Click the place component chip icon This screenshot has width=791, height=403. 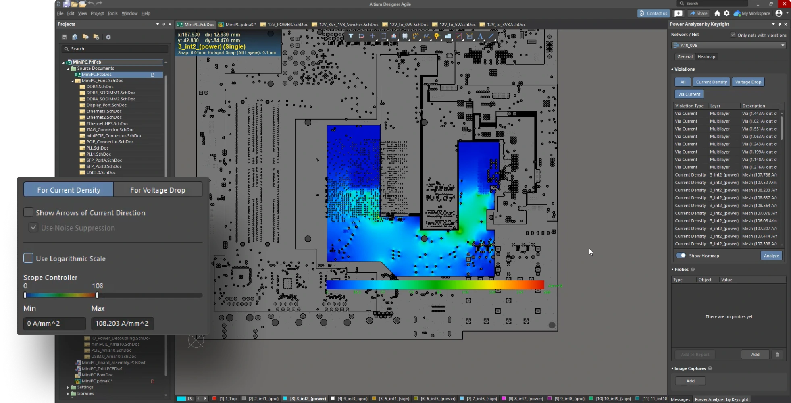click(x=405, y=36)
